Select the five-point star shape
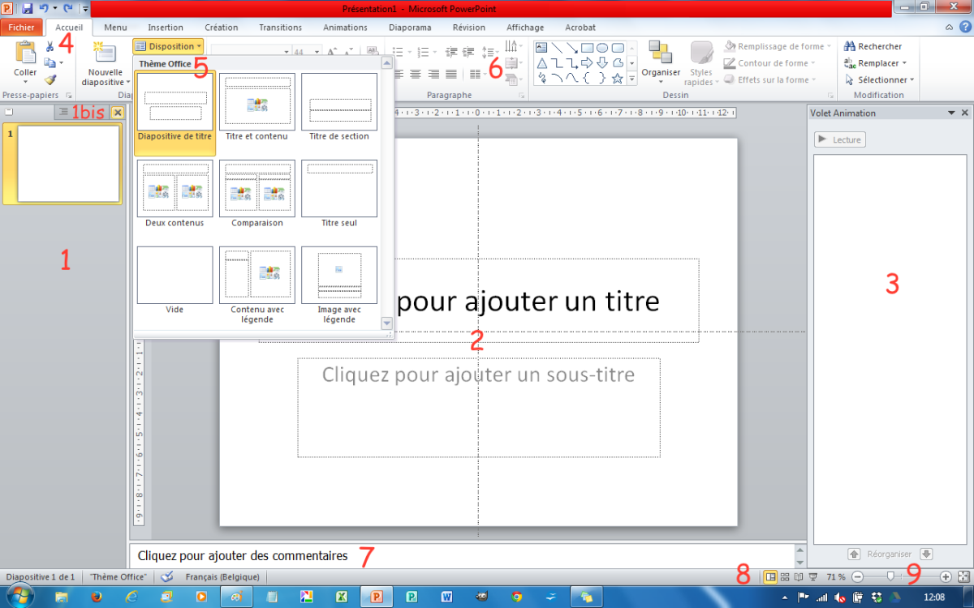 click(618, 78)
